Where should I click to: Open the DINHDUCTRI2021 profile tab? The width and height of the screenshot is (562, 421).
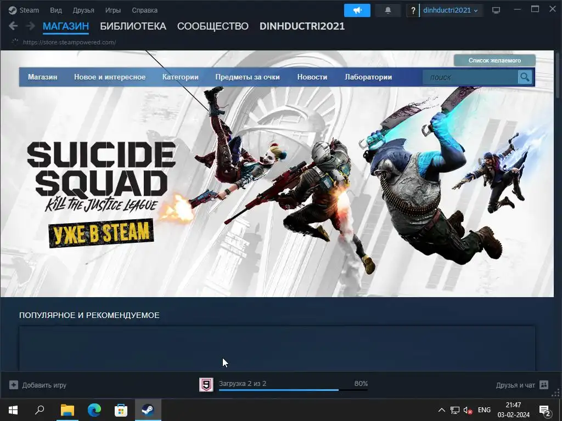[x=302, y=26]
